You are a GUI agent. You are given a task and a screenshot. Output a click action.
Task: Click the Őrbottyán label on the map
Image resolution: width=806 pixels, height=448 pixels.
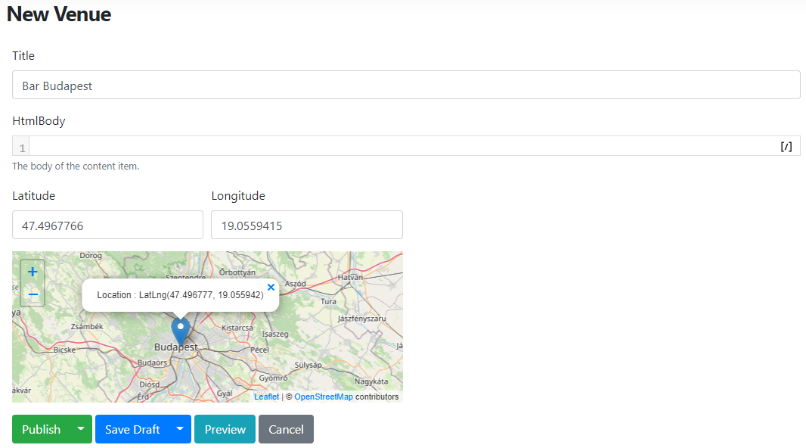[237, 272]
